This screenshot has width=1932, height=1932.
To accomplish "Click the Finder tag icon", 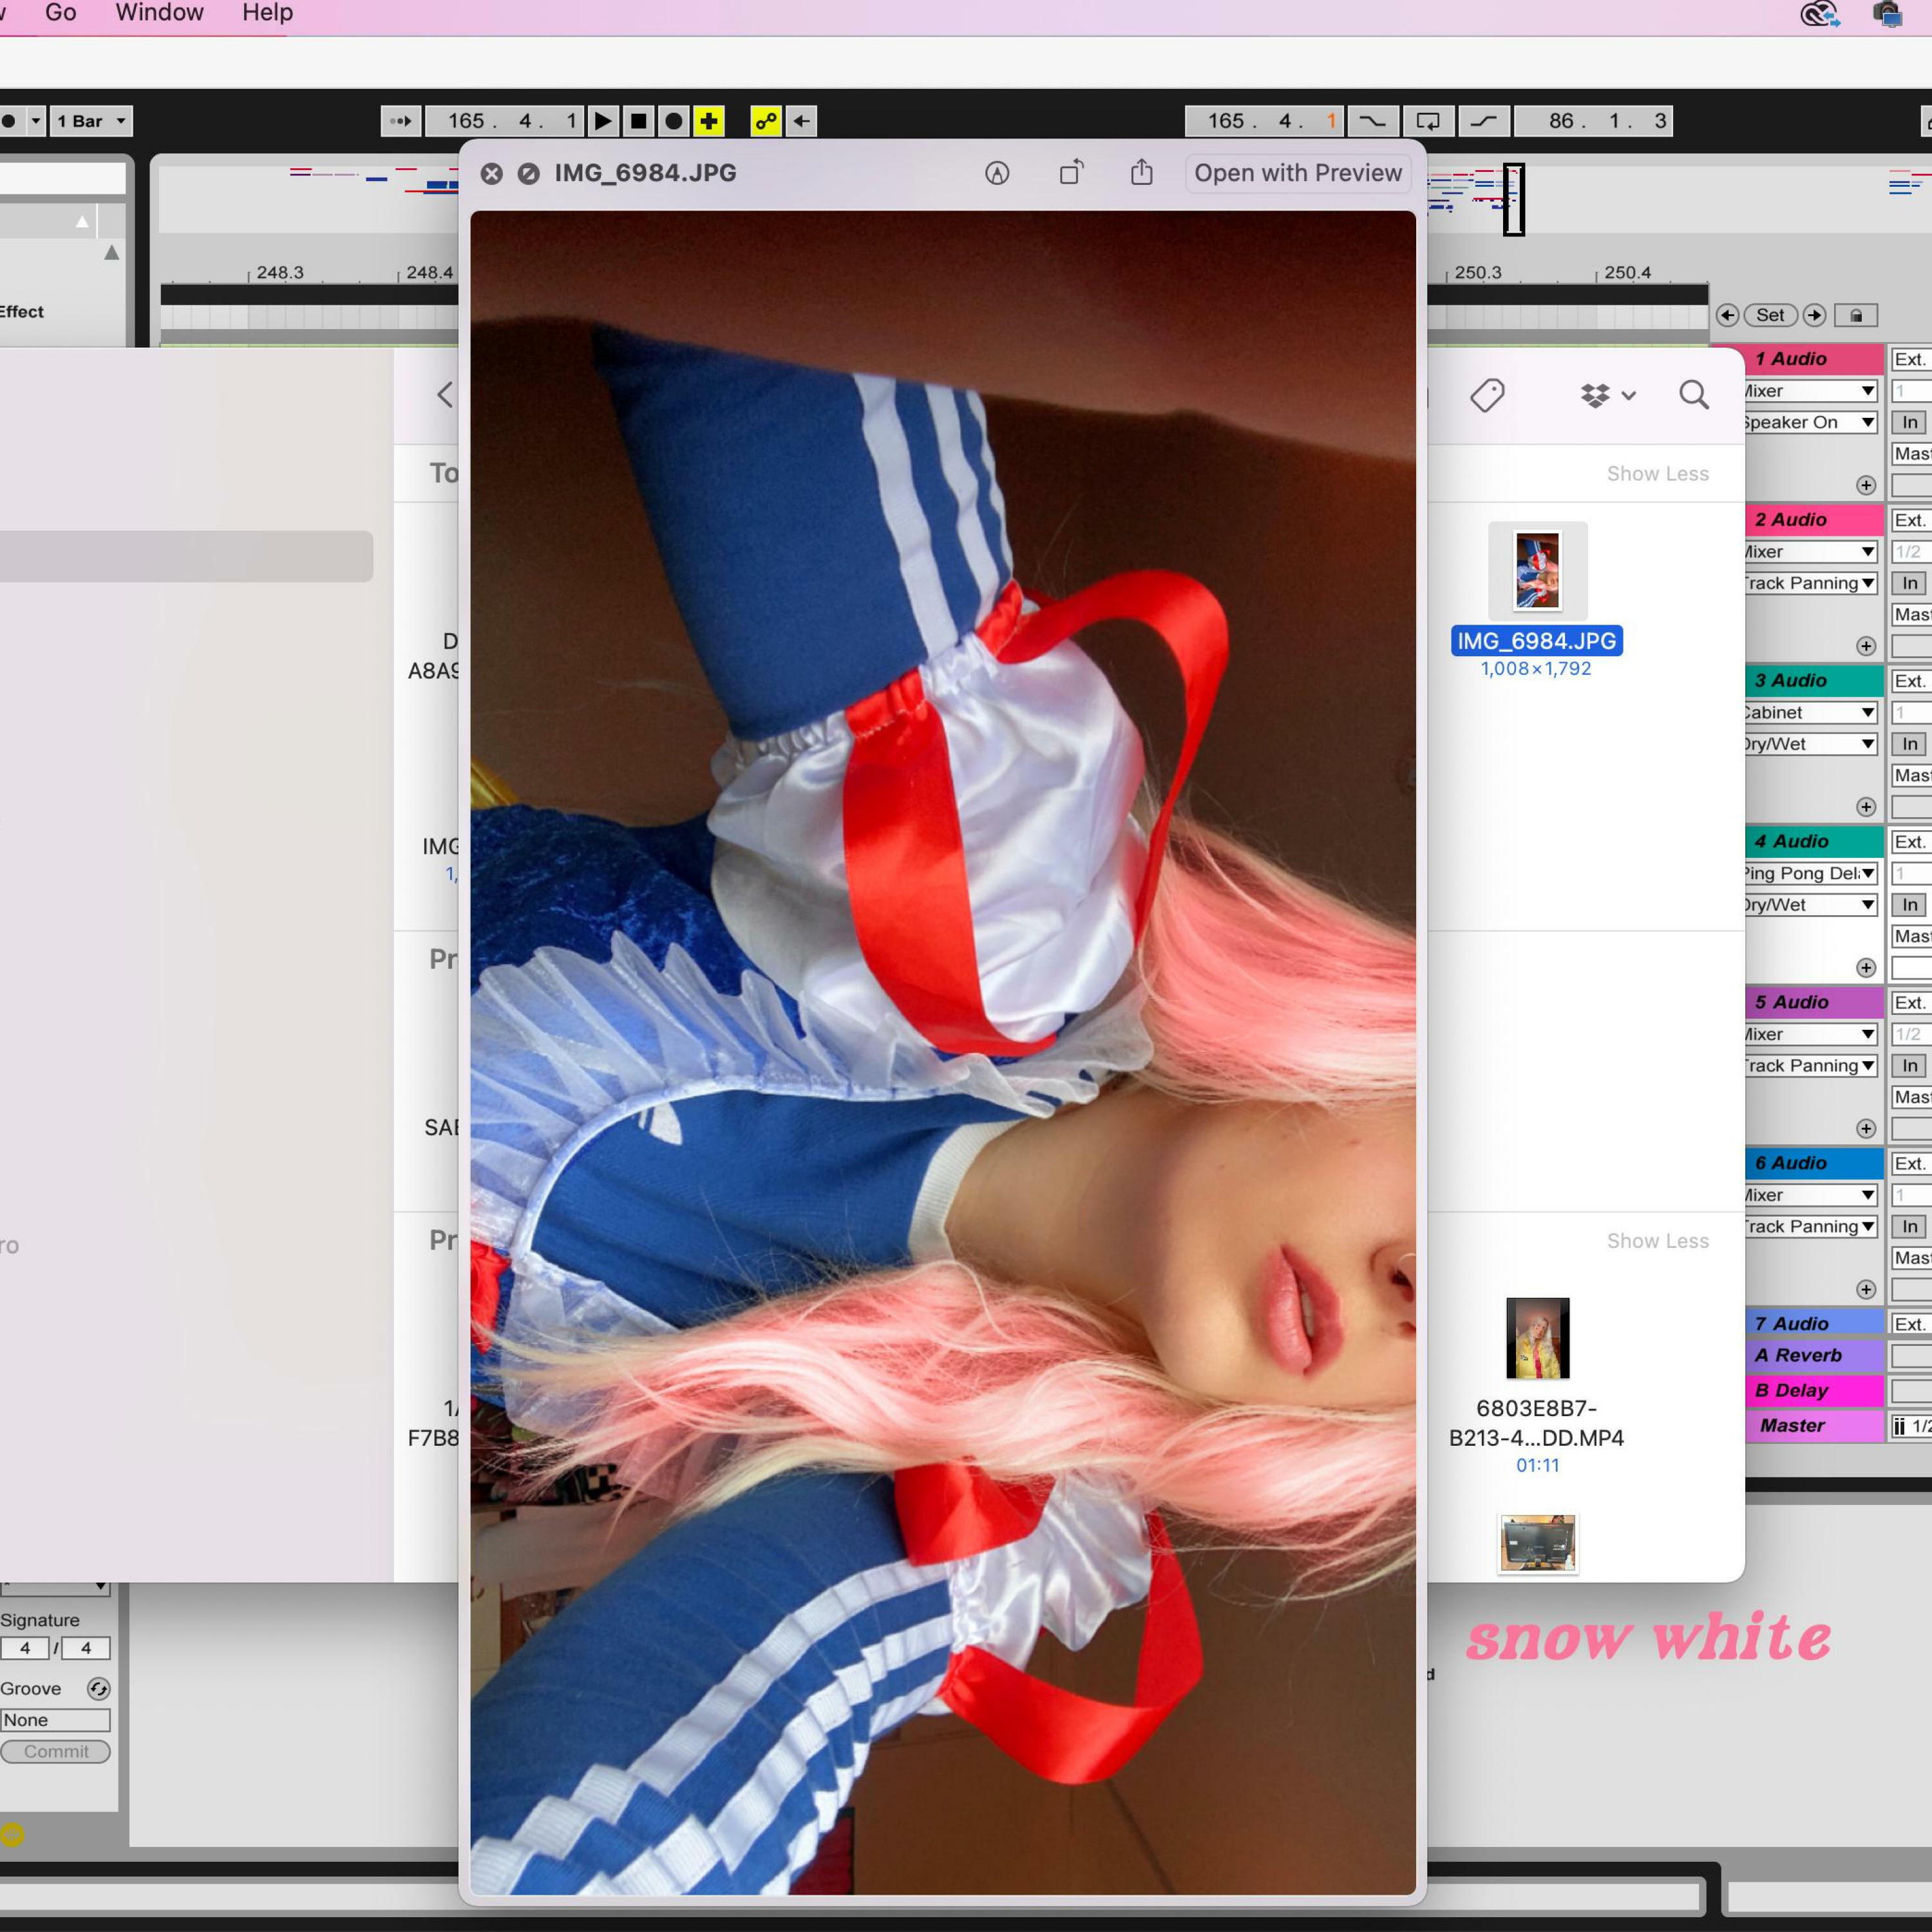I will tap(1488, 395).
